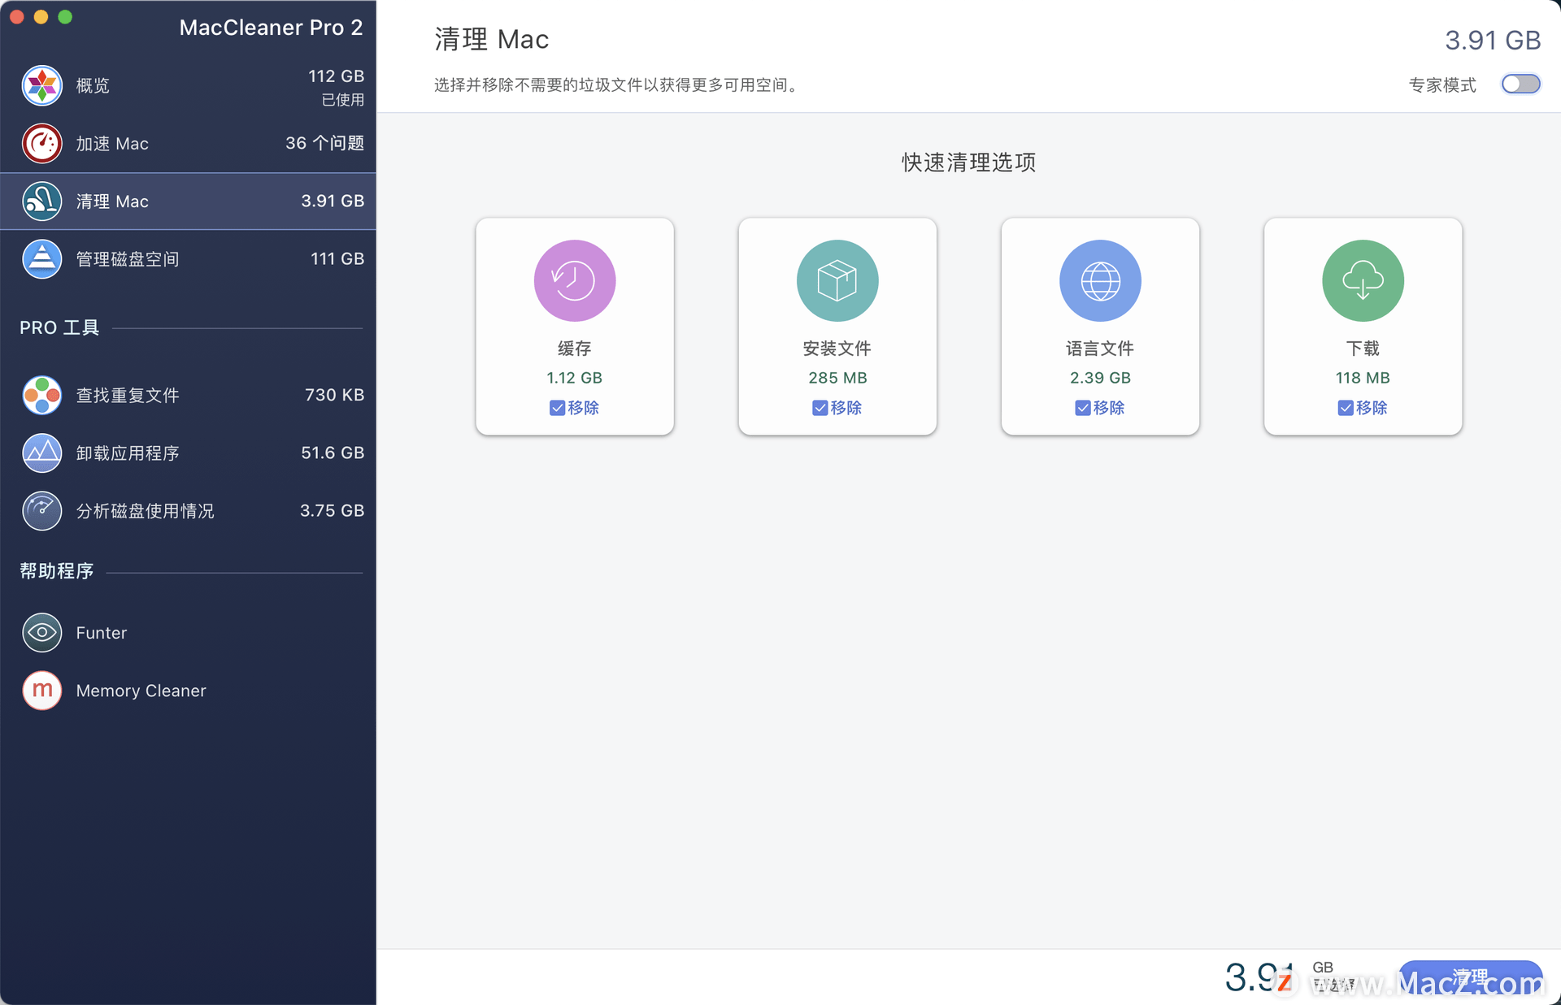Click the blue 清理 clean button
1561x1005 pixels.
[1470, 977]
